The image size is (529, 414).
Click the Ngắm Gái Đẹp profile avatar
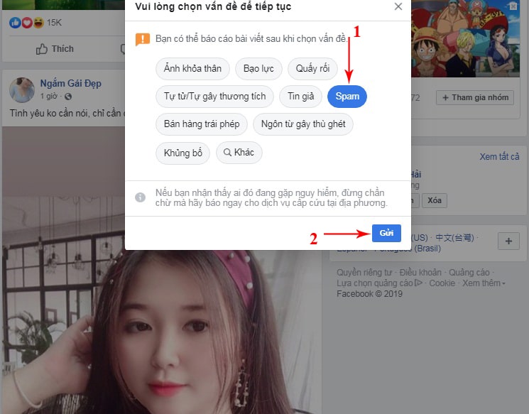coord(22,89)
